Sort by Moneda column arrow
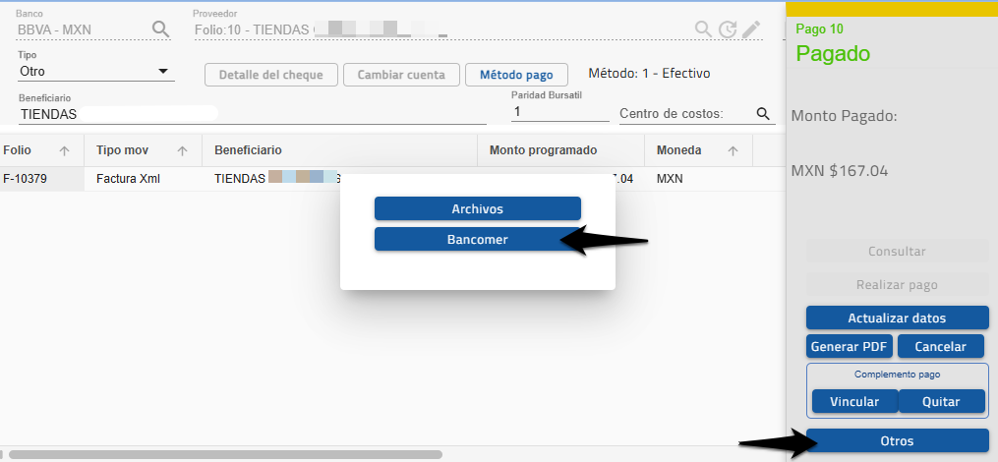Viewport: 998px width, 462px height. (733, 150)
